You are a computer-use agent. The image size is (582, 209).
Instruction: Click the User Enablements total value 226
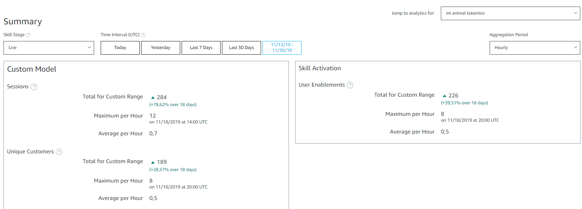tap(453, 96)
